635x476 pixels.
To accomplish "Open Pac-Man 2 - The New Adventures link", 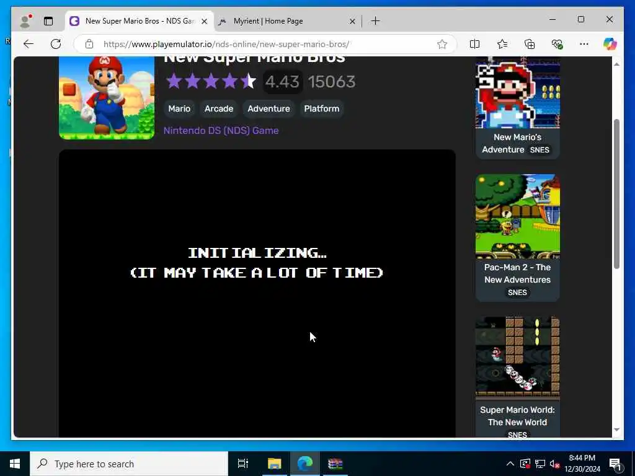I will pyautogui.click(x=518, y=273).
